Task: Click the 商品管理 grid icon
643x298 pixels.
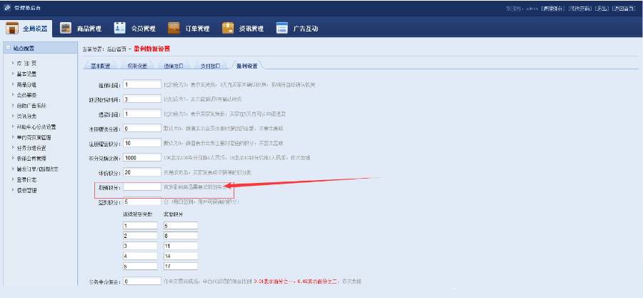Action: point(66,29)
